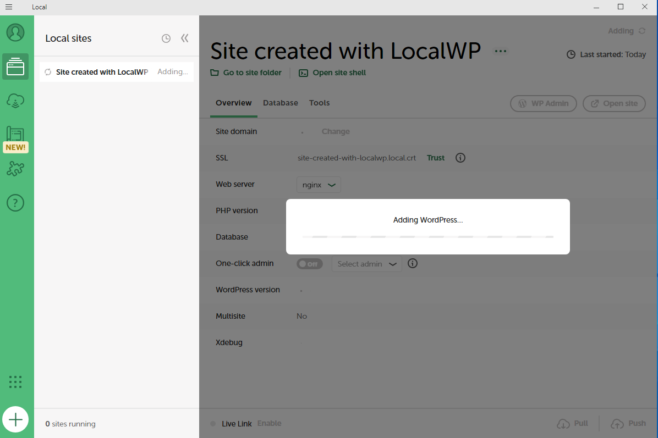658x438 pixels.
Task: Open the Add-ons puzzle piece icon
Action: [x=15, y=169]
